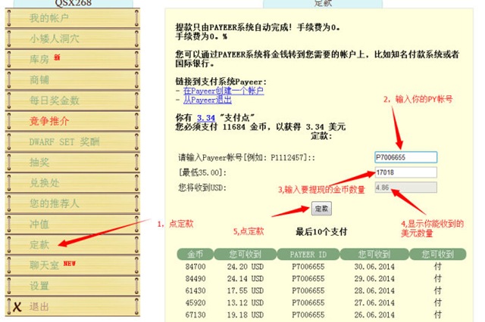Select DWARF SET 奖酬 menu item
The width and height of the screenshot is (485, 322).
[64, 141]
